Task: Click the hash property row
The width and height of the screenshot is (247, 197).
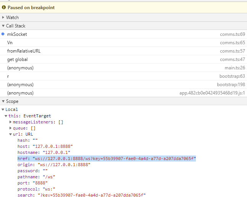Action: (27, 140)
